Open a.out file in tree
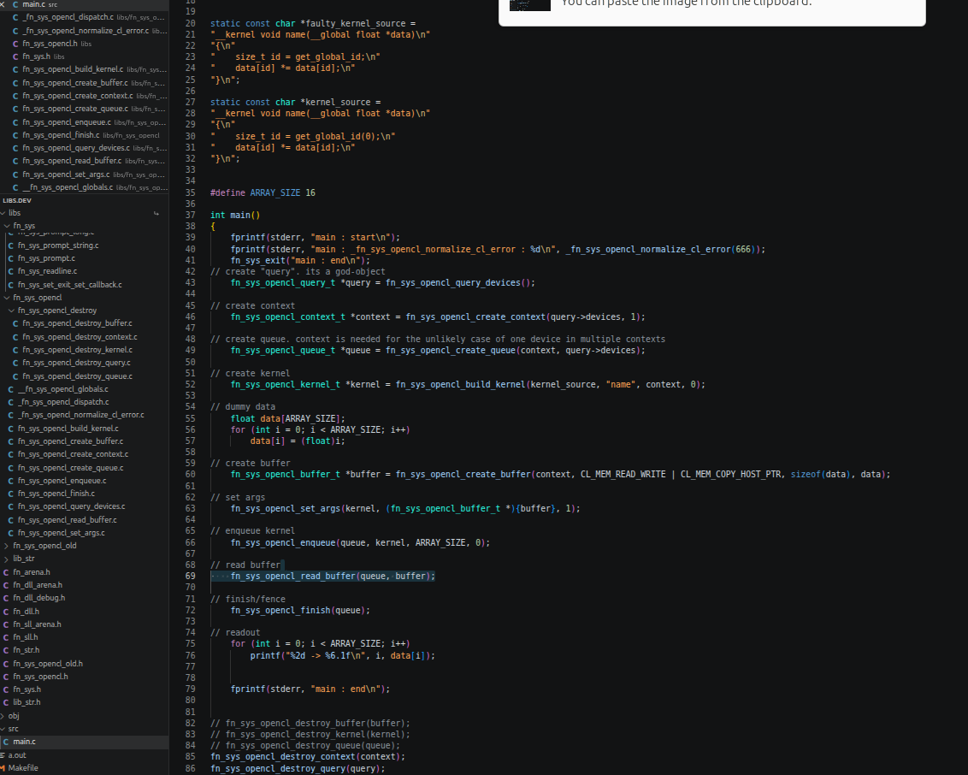This screenshot has height=775, width=968. coord(84,755)
